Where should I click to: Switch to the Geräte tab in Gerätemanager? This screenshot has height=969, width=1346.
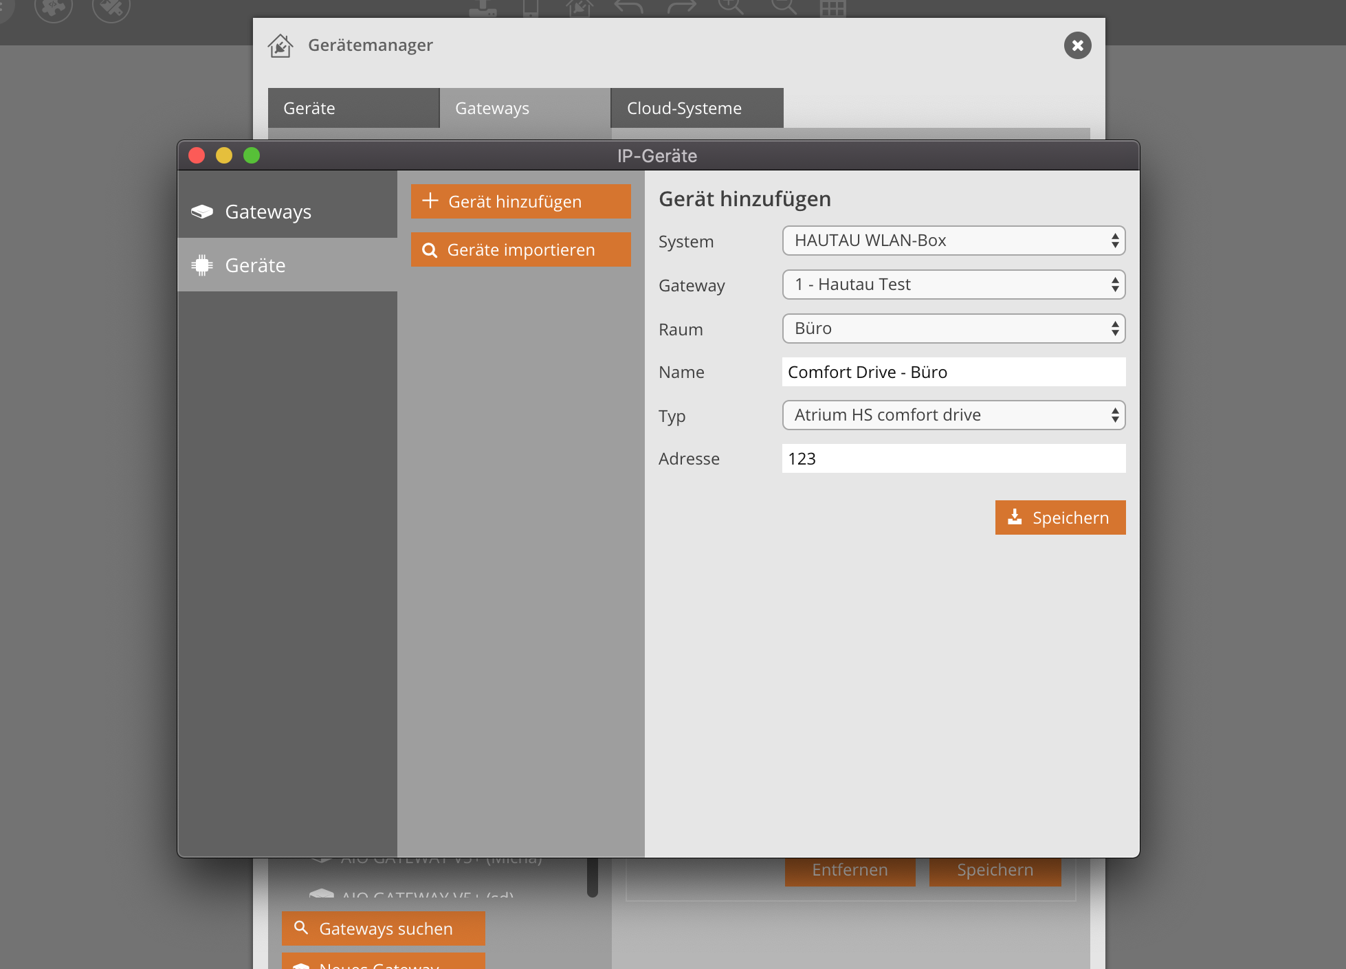click(x=353, y=109)
